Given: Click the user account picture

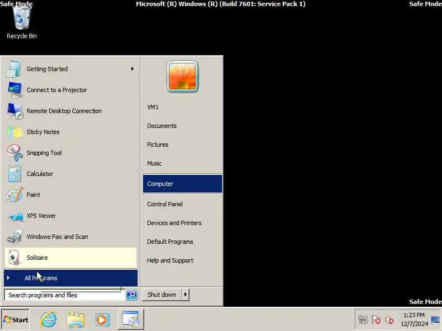Looking at the screenshot, I should [182, 76].
